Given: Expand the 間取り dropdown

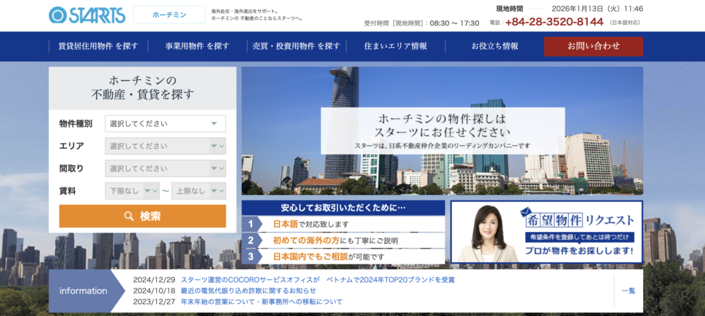Looking at the screenshot, I should [165, 169].
